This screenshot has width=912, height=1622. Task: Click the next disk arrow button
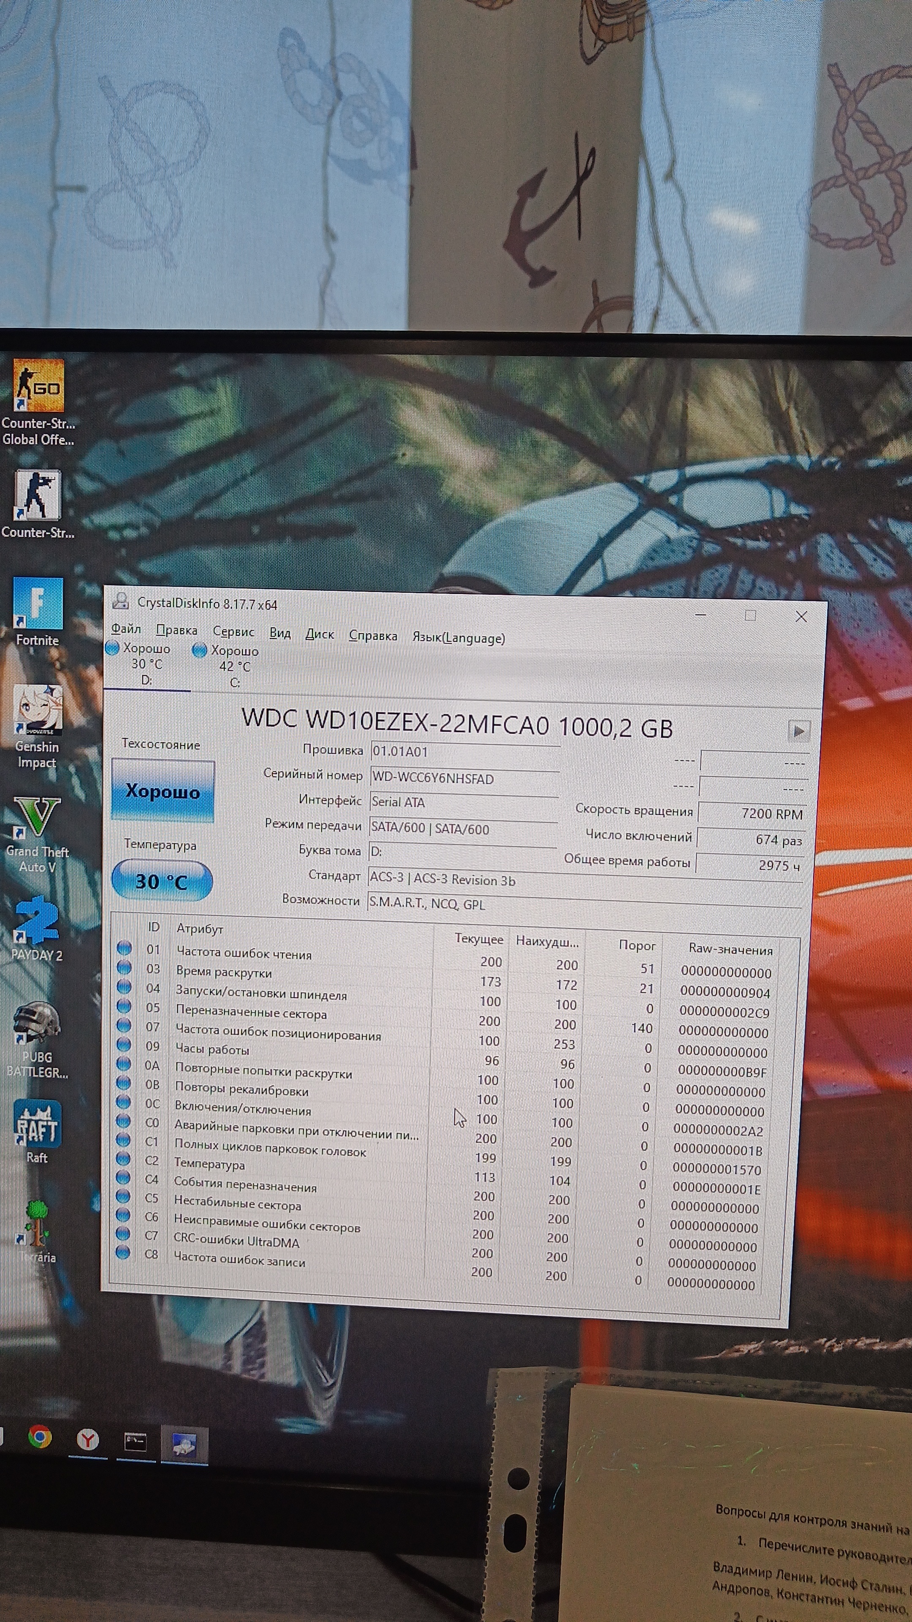(x=799, y=731)
